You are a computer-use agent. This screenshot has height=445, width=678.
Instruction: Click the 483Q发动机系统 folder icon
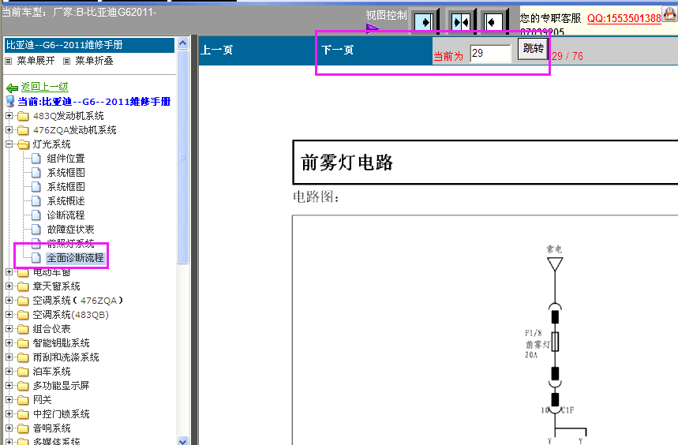(x=23, y=116)
